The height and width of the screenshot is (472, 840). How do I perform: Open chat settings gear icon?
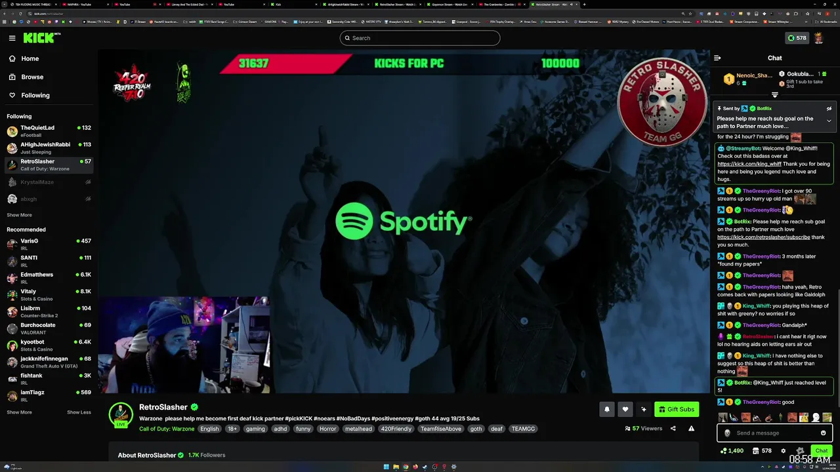783,450
